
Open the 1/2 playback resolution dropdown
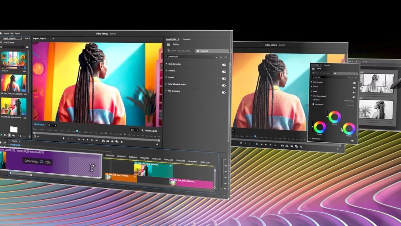pos(135,130)
